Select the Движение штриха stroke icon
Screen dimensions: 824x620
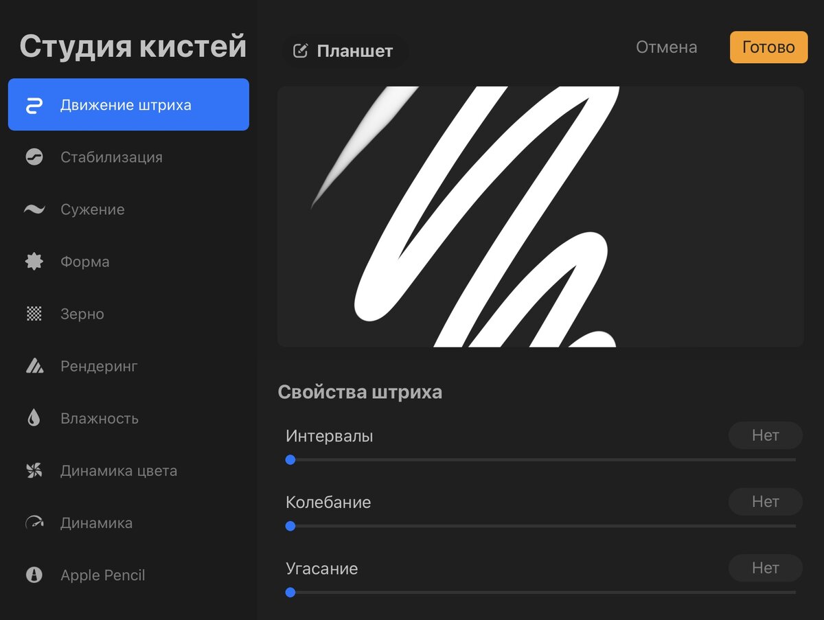[x=33, y=104]
